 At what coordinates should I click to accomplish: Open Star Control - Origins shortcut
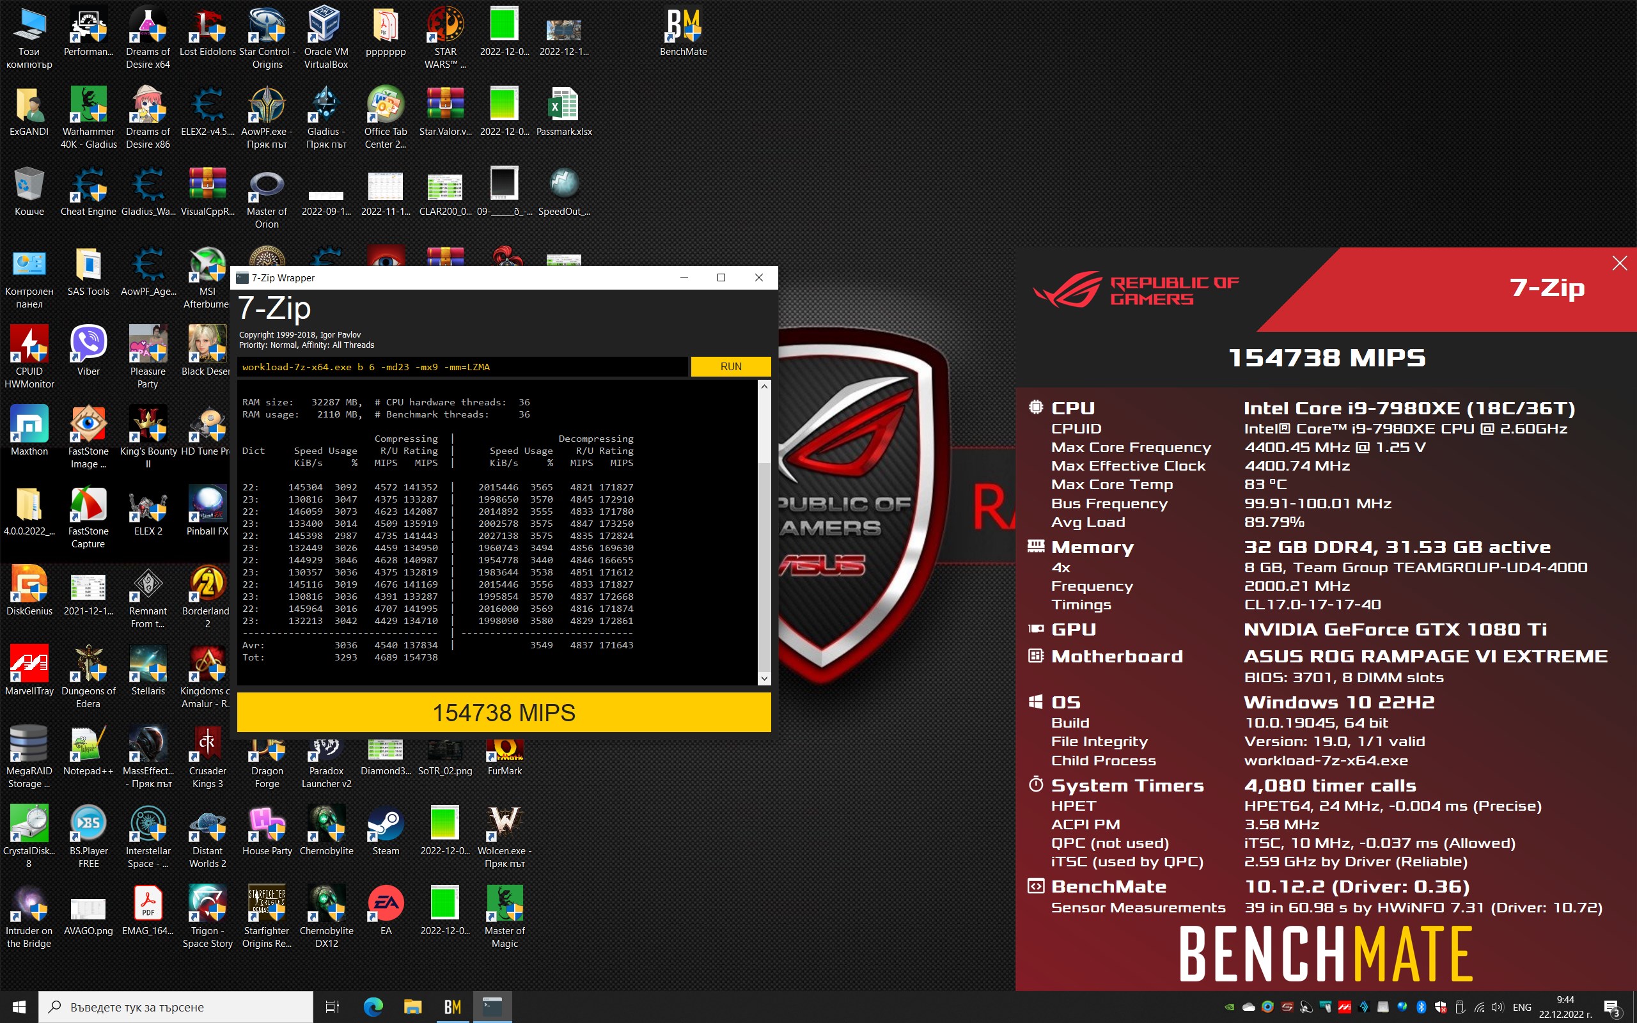point(267,38)
